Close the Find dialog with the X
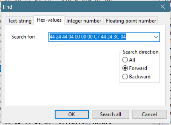The image size is (171, 125). click(163, 6)
